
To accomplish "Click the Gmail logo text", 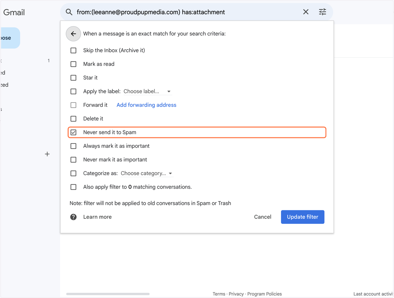I will [14, 12].
